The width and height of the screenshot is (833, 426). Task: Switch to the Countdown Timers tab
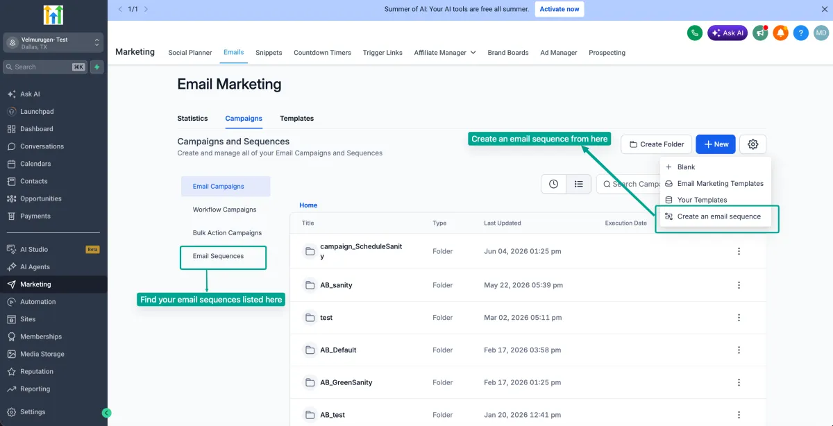322,53
